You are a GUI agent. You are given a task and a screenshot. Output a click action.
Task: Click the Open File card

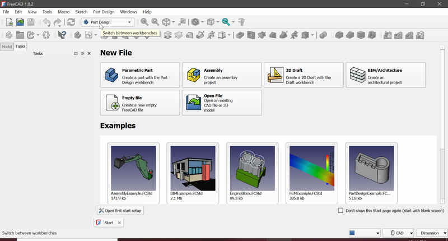tap(222, 103)
